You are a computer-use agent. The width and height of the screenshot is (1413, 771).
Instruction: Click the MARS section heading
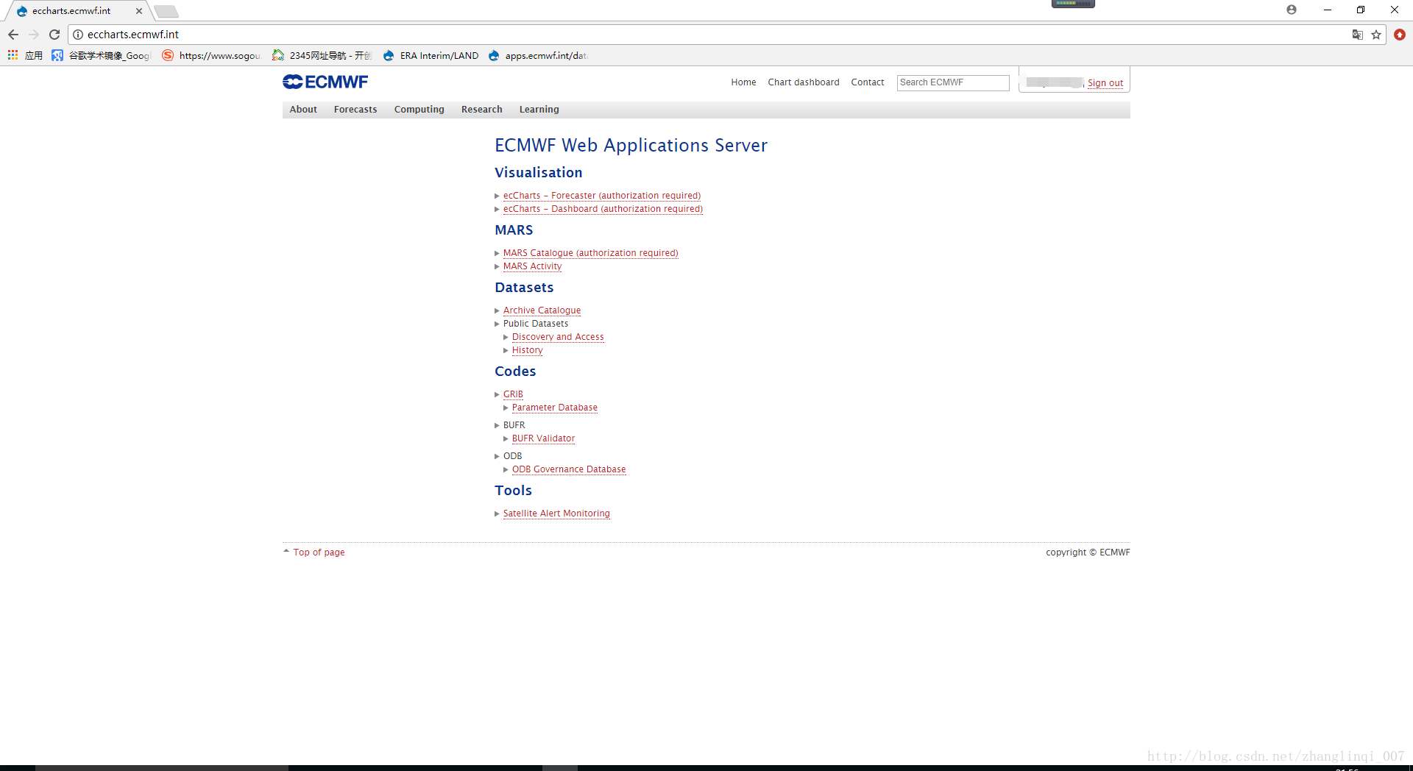pyautogui.click(x=514, y=230)
